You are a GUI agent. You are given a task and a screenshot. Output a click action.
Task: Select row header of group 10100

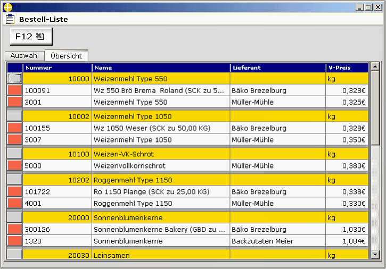15,154
